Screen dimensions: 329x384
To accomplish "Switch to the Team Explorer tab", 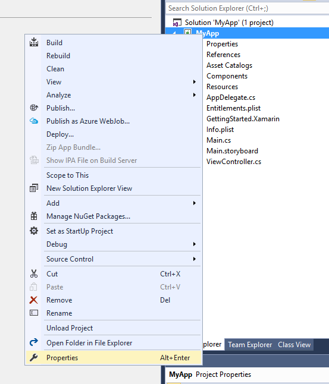I will 250,345.
